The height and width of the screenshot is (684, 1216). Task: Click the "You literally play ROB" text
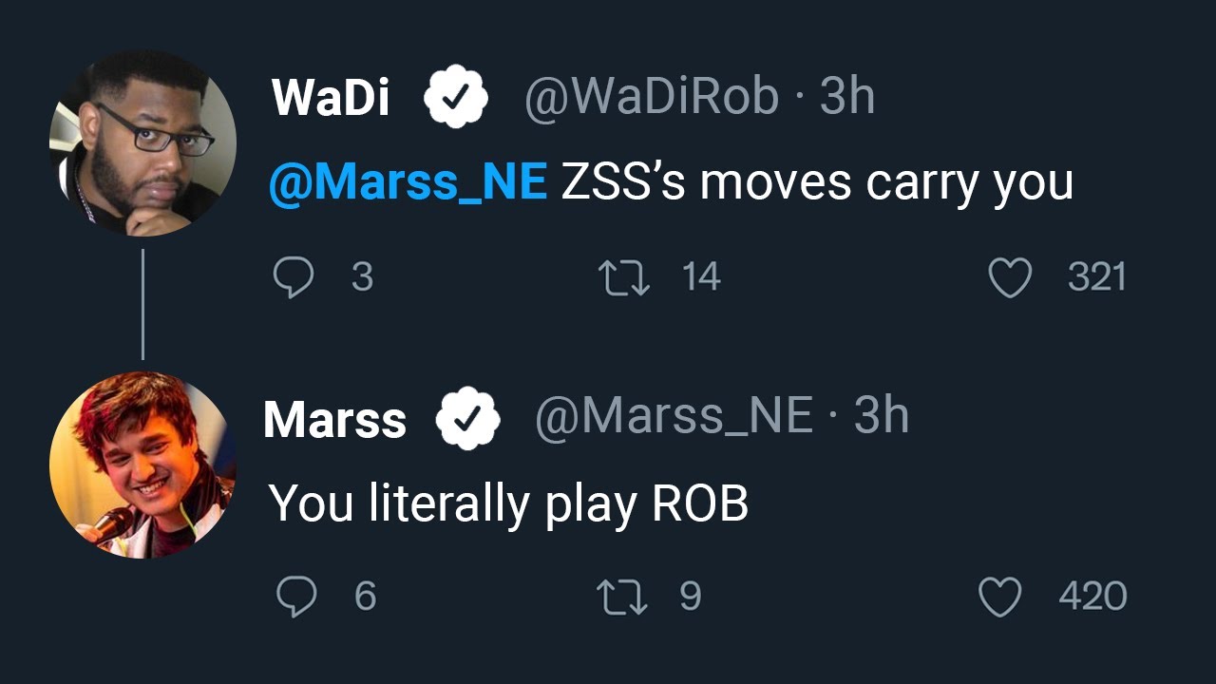(x=508, y=503)
